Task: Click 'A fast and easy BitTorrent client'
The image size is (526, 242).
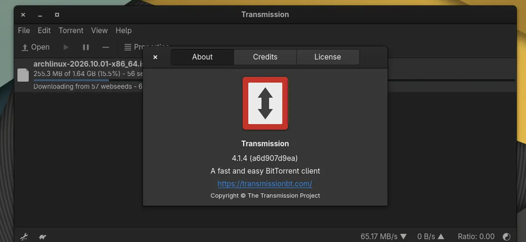Action: (265, 171)
